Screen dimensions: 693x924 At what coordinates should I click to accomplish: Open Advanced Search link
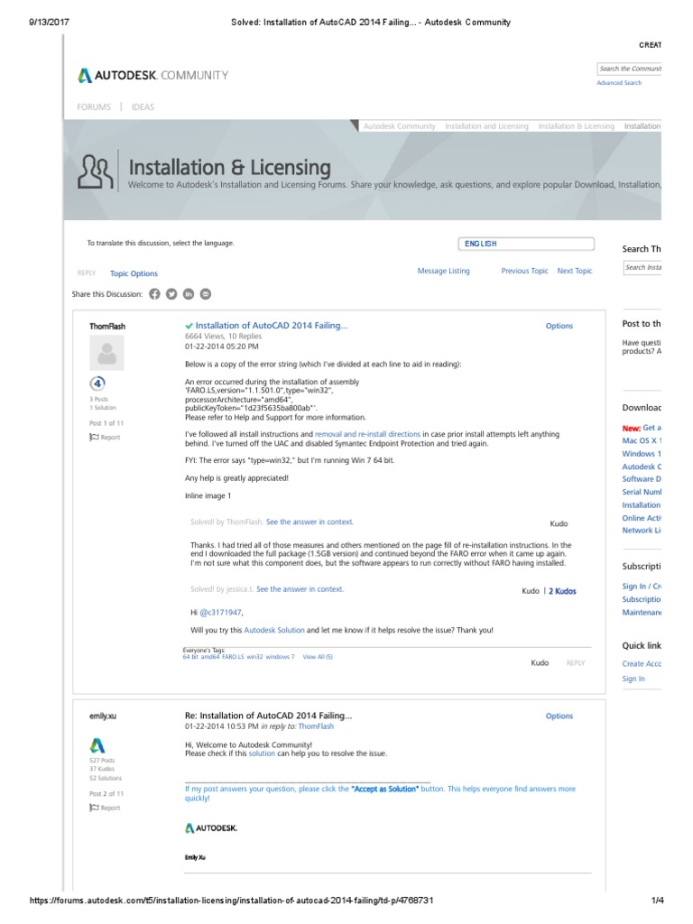click(x=619, y=83)
